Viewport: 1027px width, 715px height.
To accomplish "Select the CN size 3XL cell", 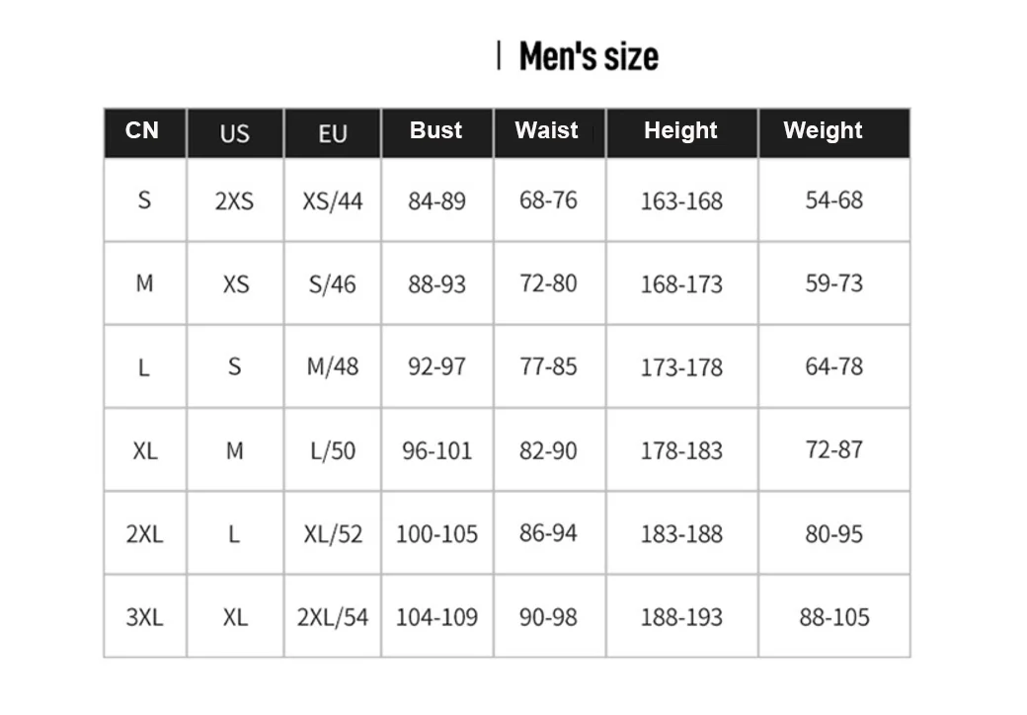I will click(144, 618).
